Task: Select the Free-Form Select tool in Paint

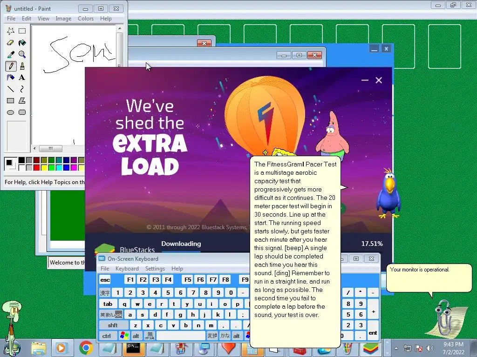Action: tap(11, 31)
